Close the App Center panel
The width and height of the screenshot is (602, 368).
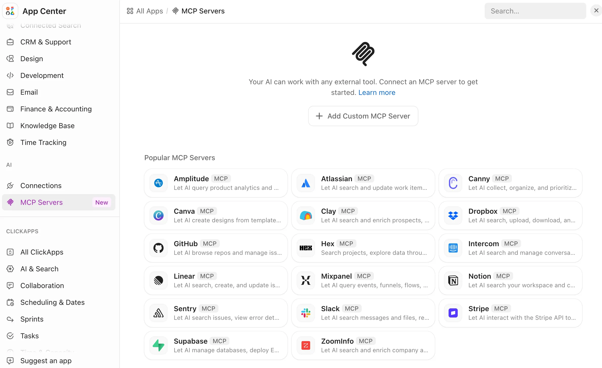pyautogui.click(x=596, y=11)
